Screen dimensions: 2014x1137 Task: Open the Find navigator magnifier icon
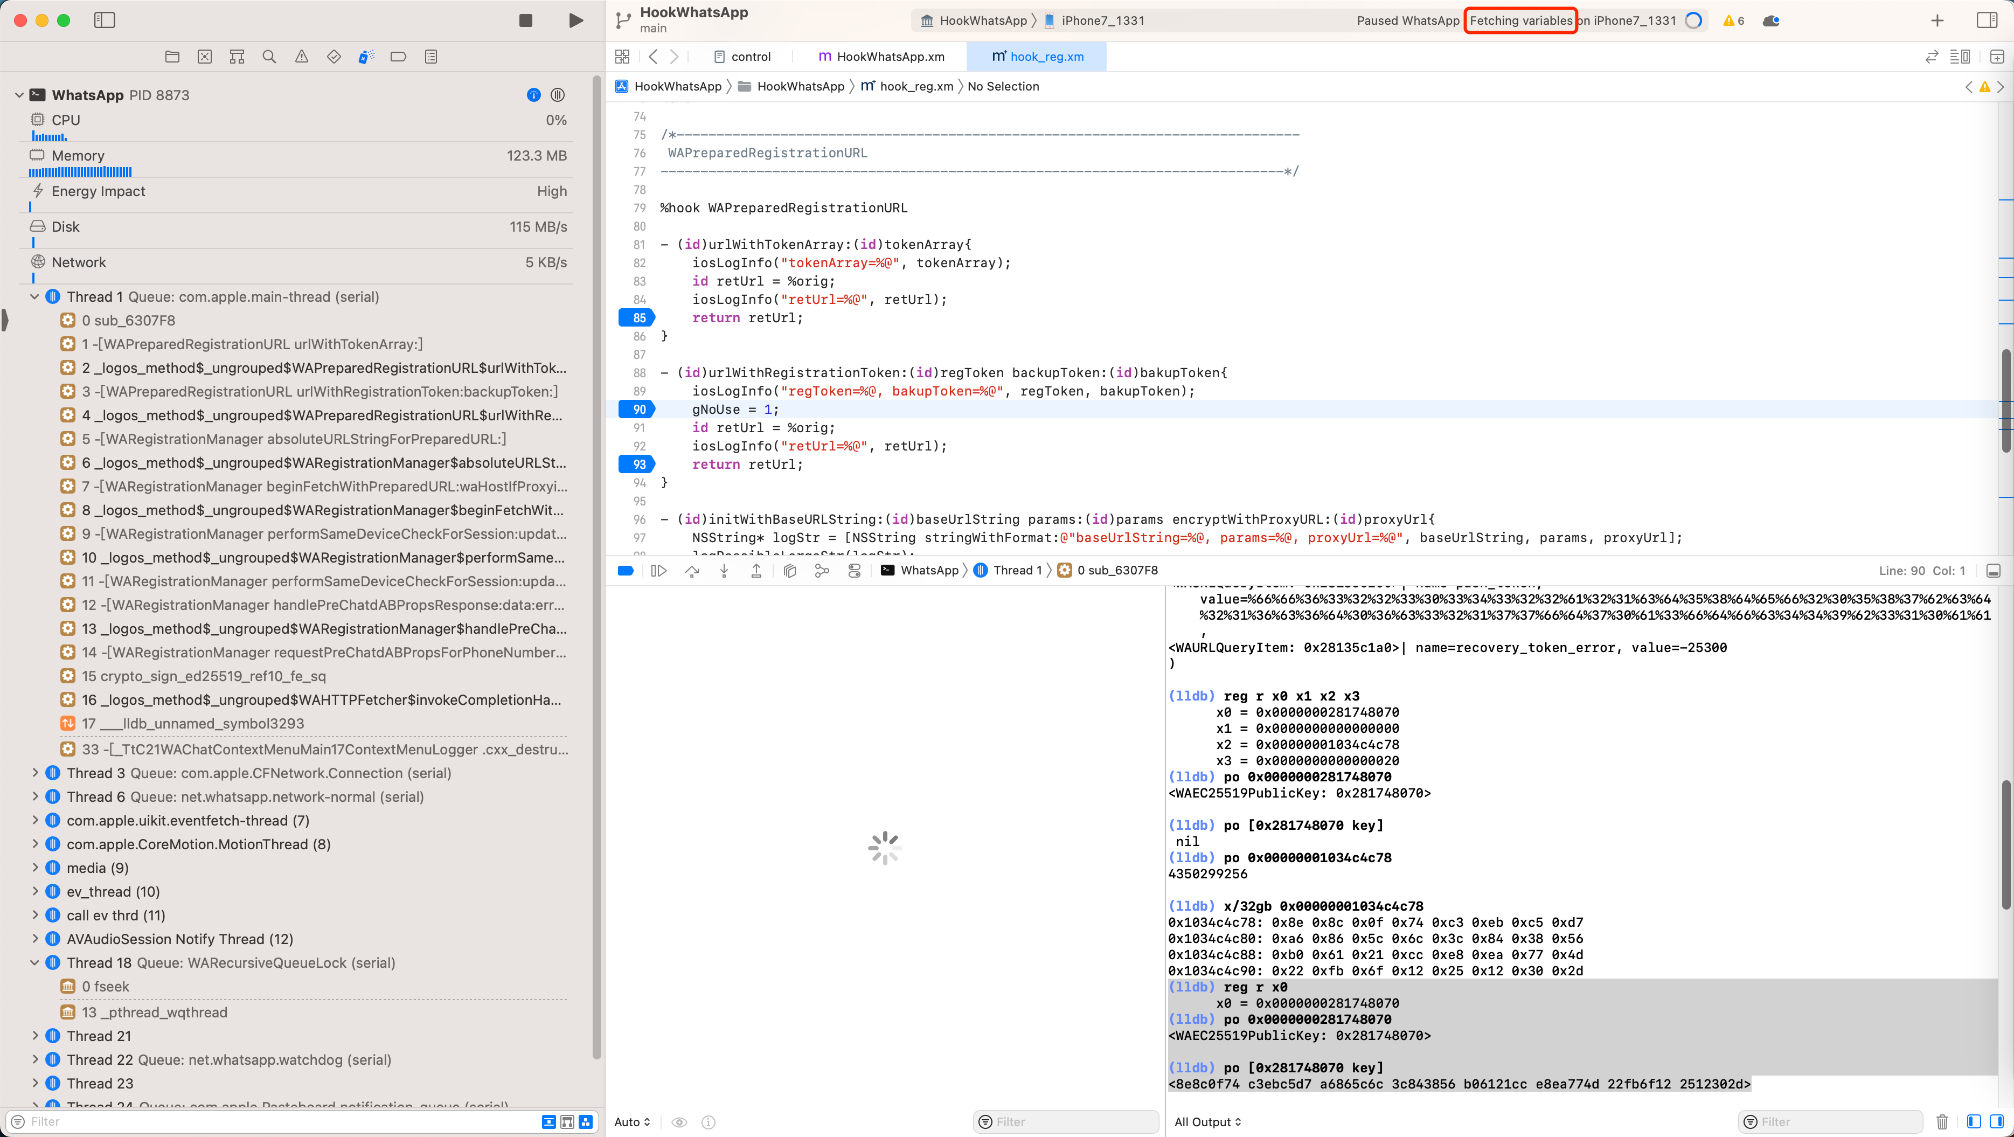[x=269, y=56]
